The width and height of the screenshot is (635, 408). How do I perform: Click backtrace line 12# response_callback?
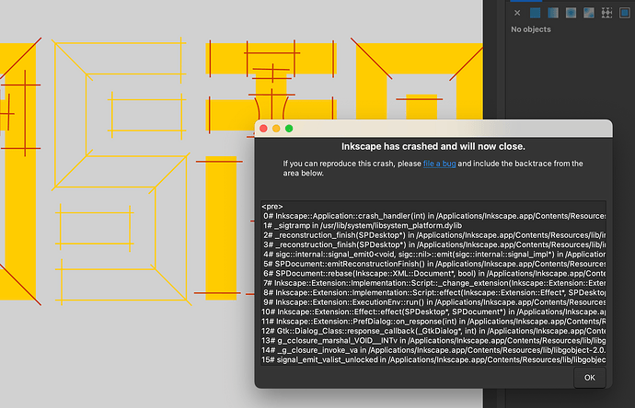pyautogui.click(x=433, y=331)
